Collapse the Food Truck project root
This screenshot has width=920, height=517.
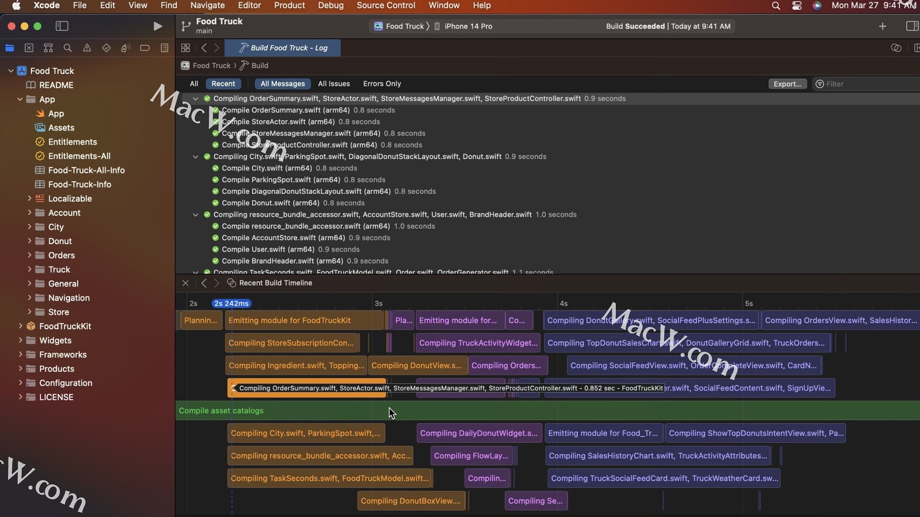coord(11,71)
